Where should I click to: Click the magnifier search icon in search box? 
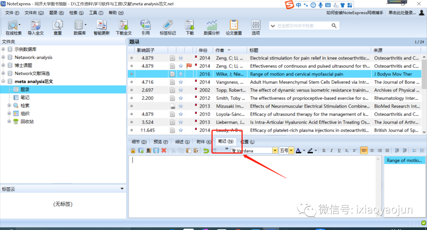(x=334, y=26)
